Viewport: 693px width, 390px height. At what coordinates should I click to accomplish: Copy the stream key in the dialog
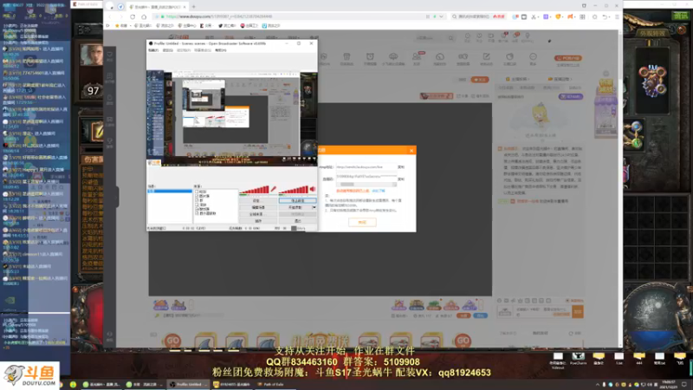click(x=401, y=179)
